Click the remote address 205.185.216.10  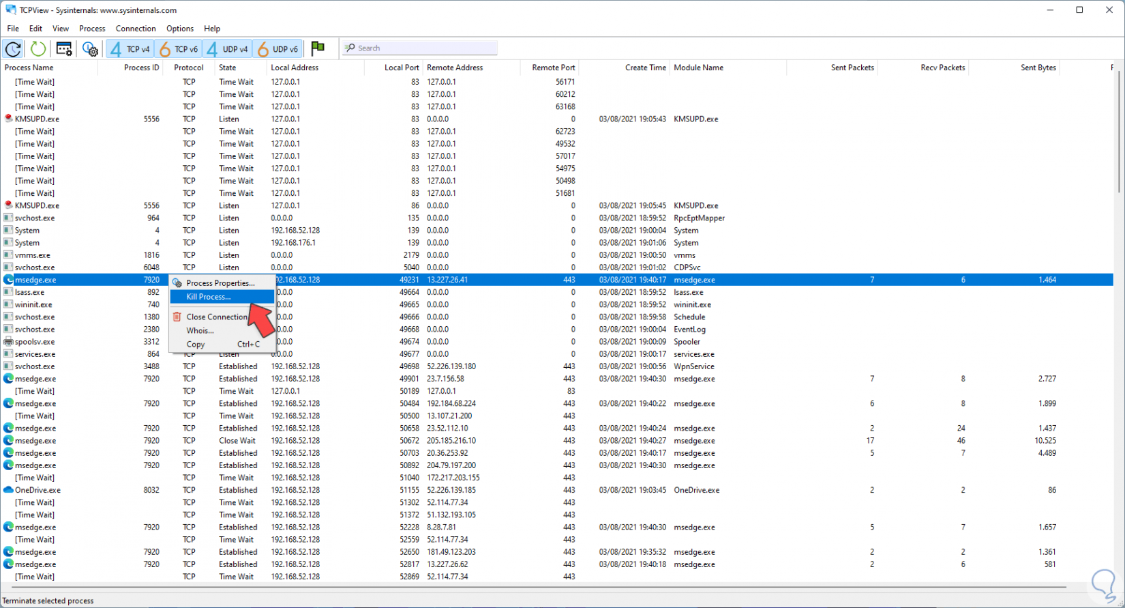tap(451, 441)
